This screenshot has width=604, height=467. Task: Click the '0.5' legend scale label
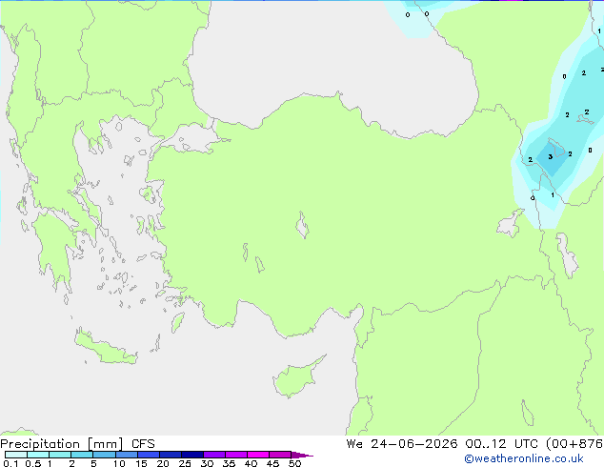(x=33, y=463)
